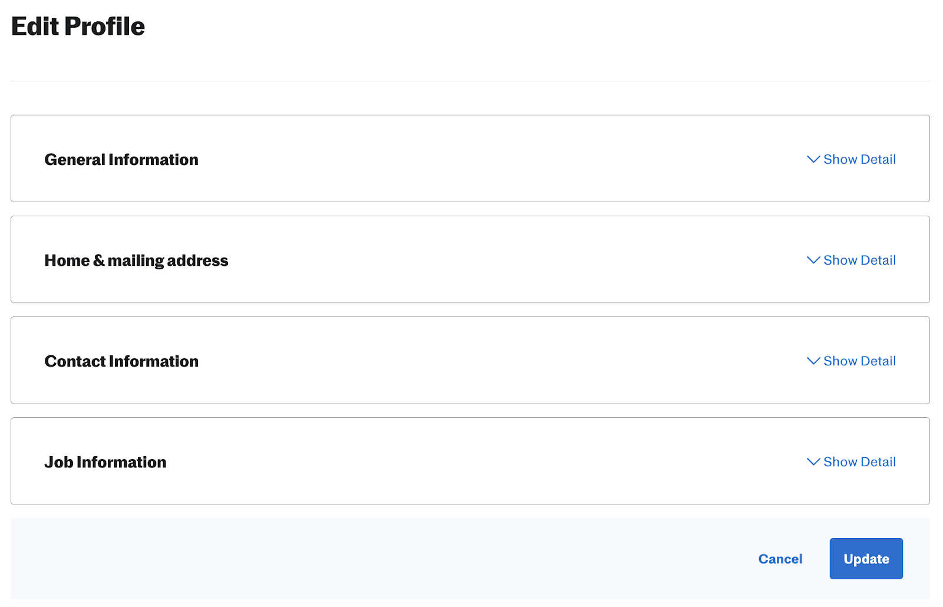The height and width of the screenshot is (607, 943).
Task: Select the Job Information heading
Action: click(105, 462)
